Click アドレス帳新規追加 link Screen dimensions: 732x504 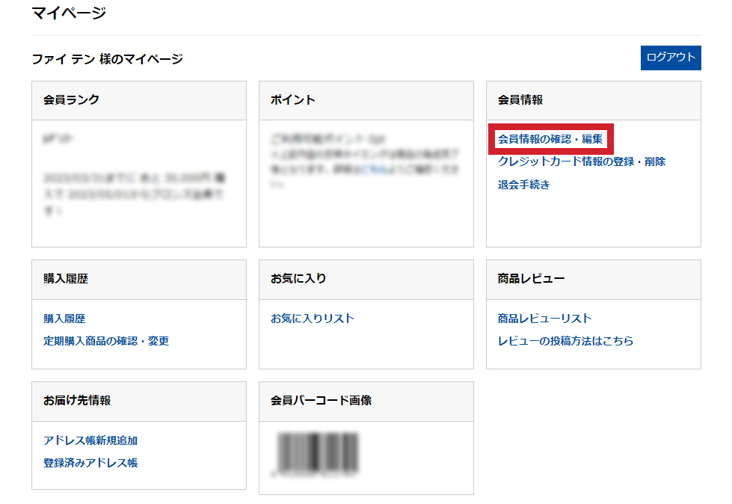click(90, 440)
